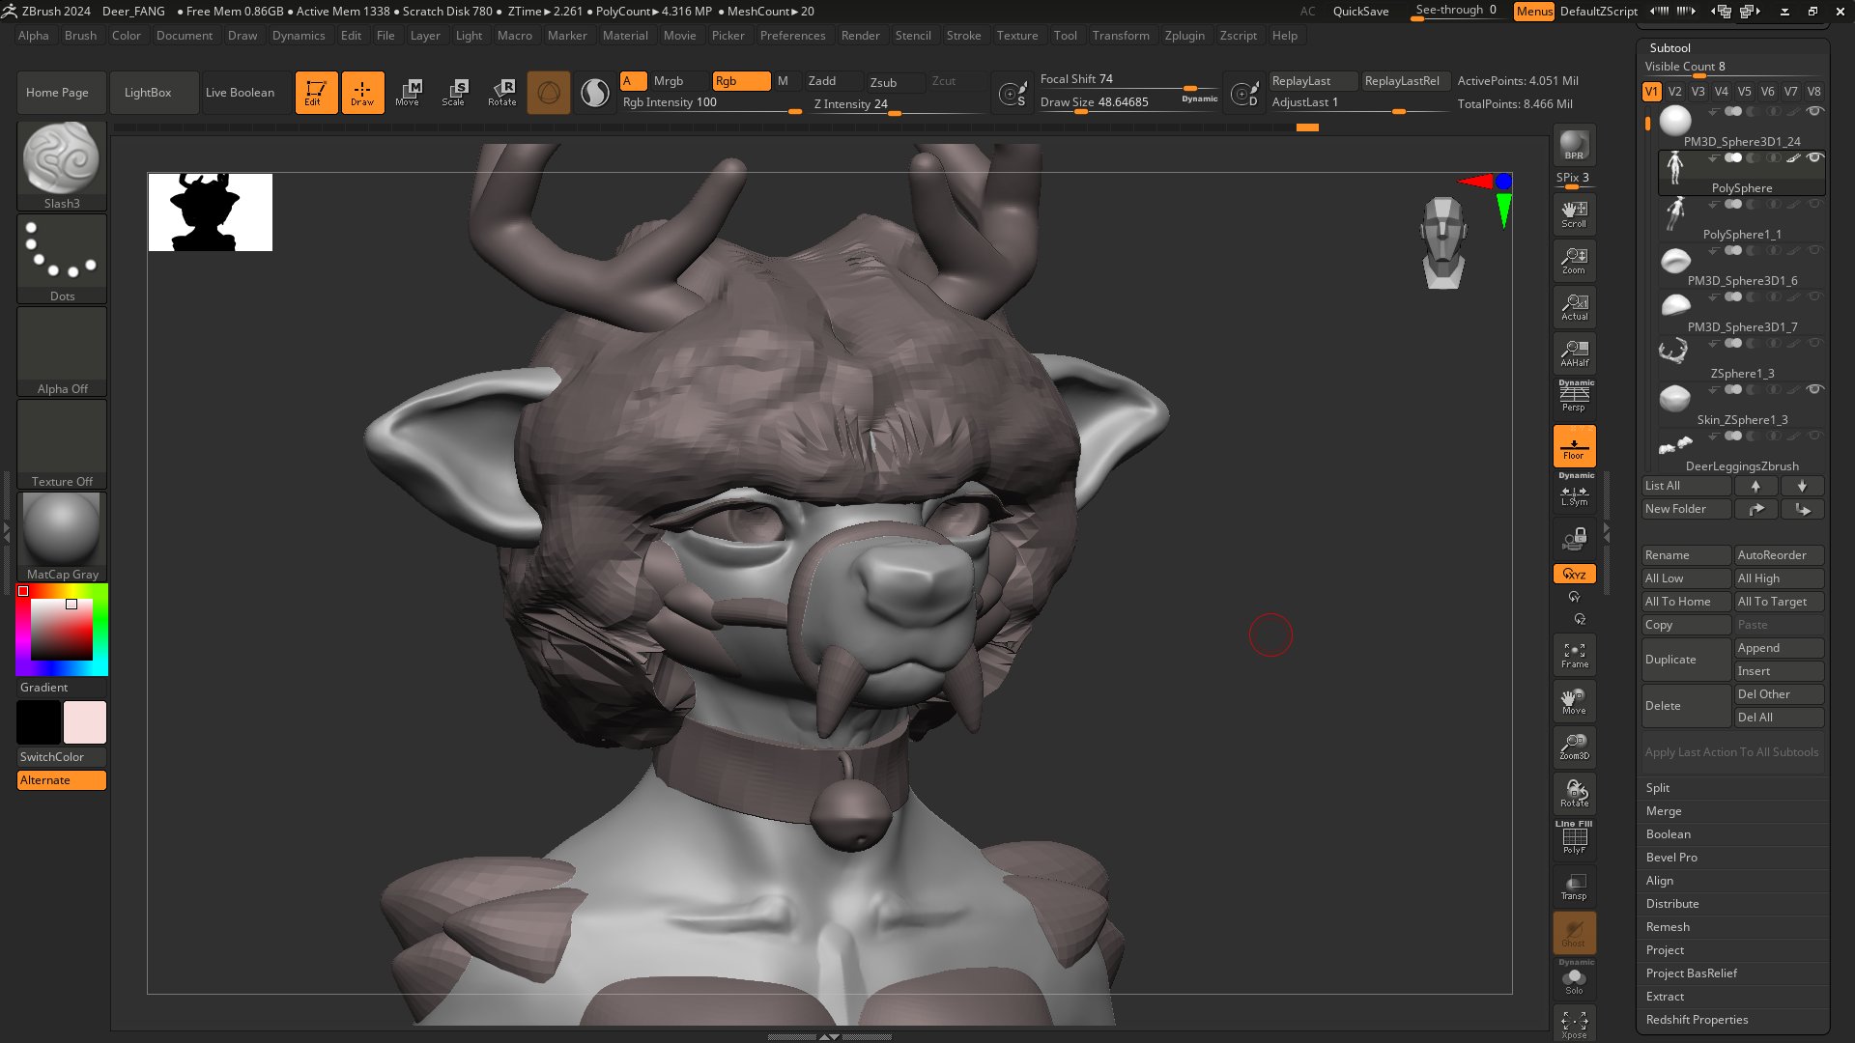Click the Frame view icon

[1574, 655]
